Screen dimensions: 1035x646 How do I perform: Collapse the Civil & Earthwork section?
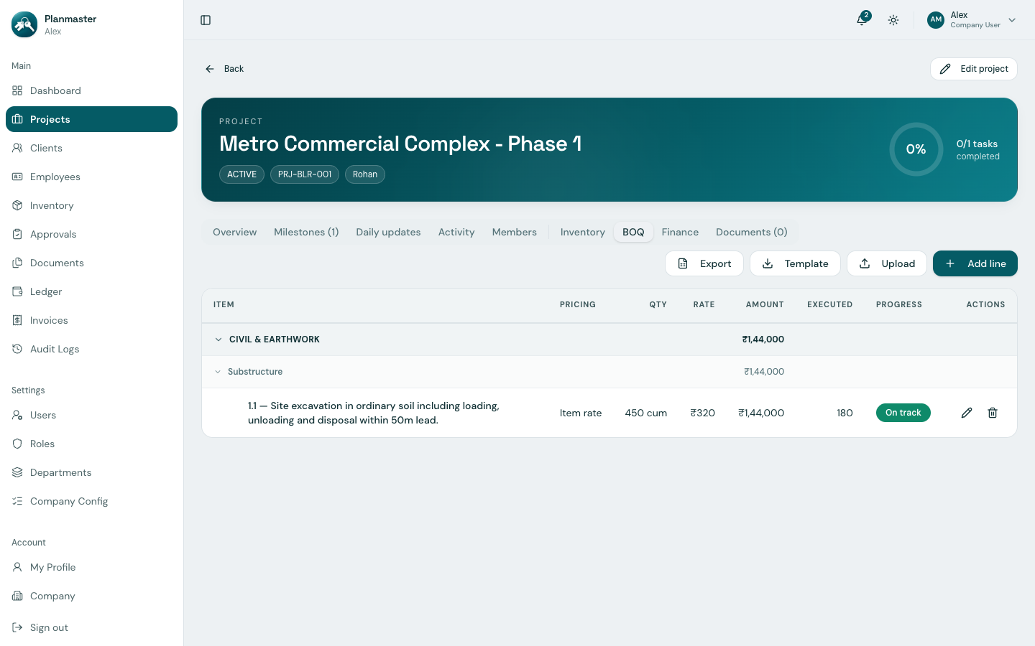click(x=218, y=340)
